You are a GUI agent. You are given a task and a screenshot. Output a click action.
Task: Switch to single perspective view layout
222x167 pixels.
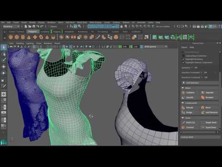[x=4, y=95]
